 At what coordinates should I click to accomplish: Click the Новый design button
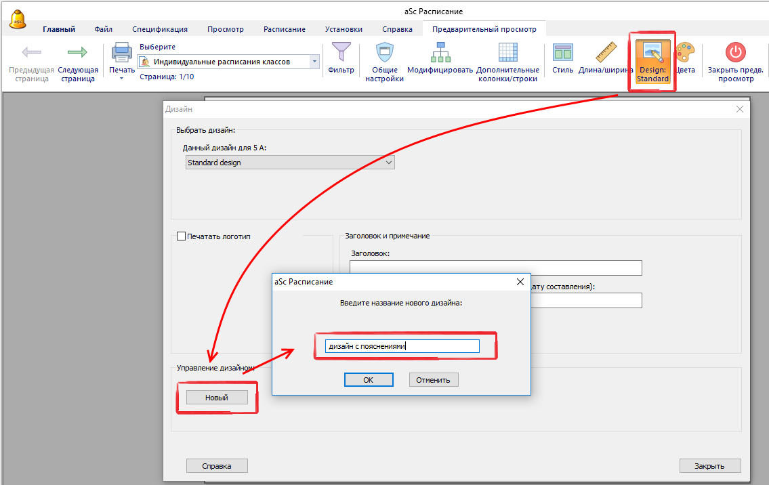(217, 398)
